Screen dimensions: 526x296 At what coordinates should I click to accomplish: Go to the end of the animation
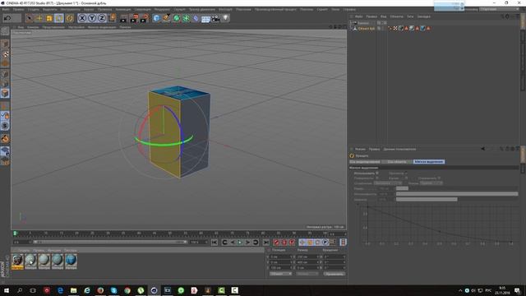[x=265, y=243]
